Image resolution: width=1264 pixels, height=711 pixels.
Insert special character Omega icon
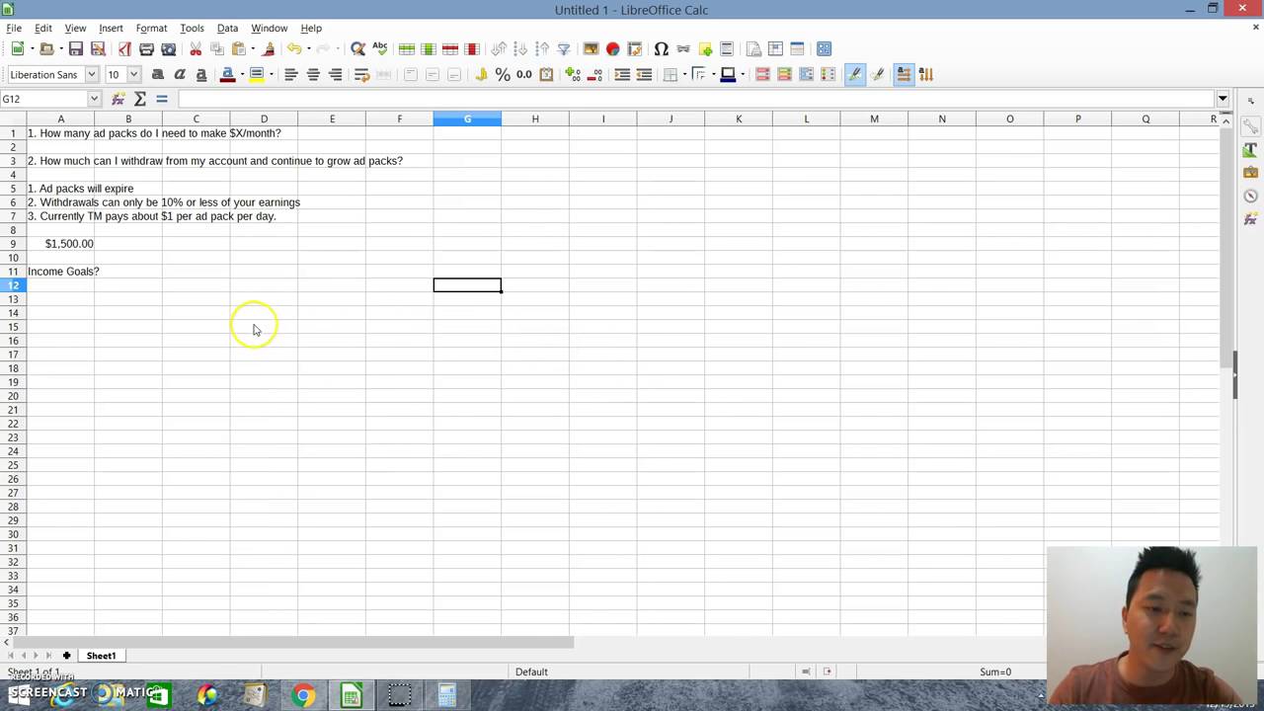point(661,48)
